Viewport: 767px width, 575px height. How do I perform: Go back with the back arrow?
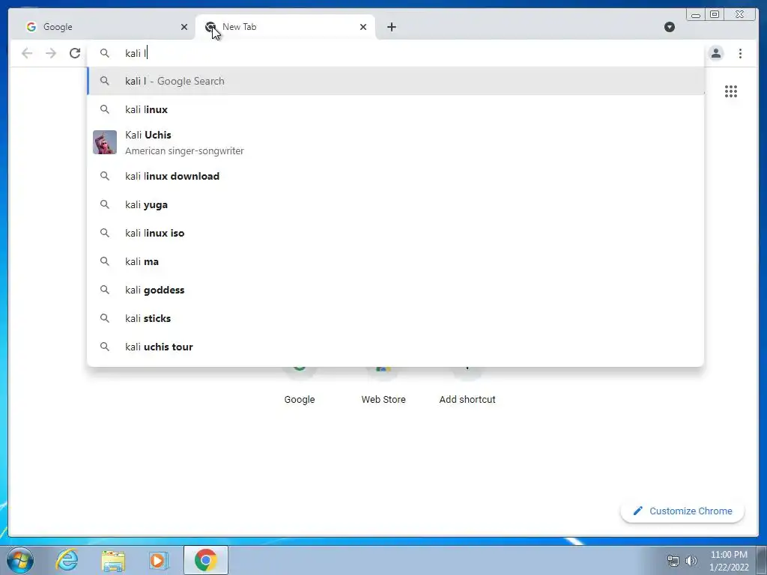pyautogui.click(x=27, y=53)
